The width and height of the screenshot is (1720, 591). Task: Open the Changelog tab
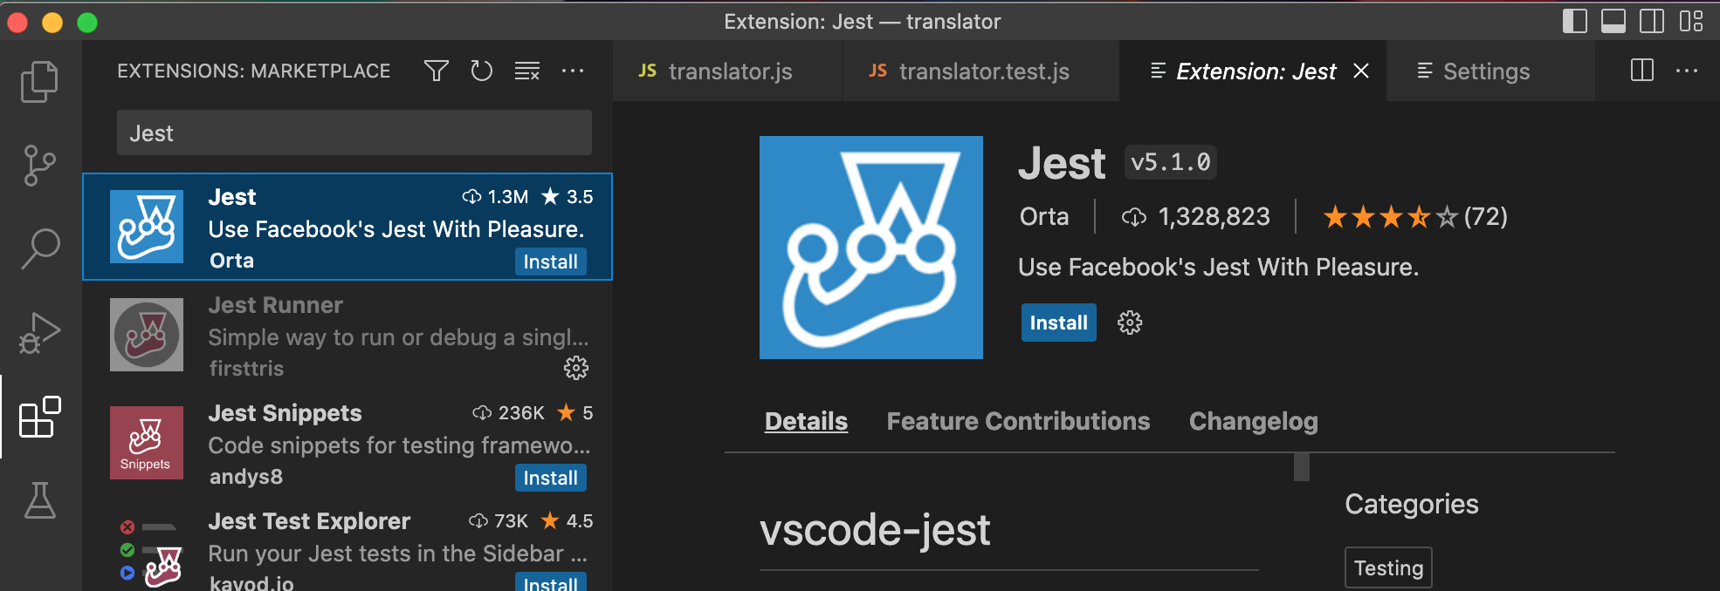(x=1253, y=421)
